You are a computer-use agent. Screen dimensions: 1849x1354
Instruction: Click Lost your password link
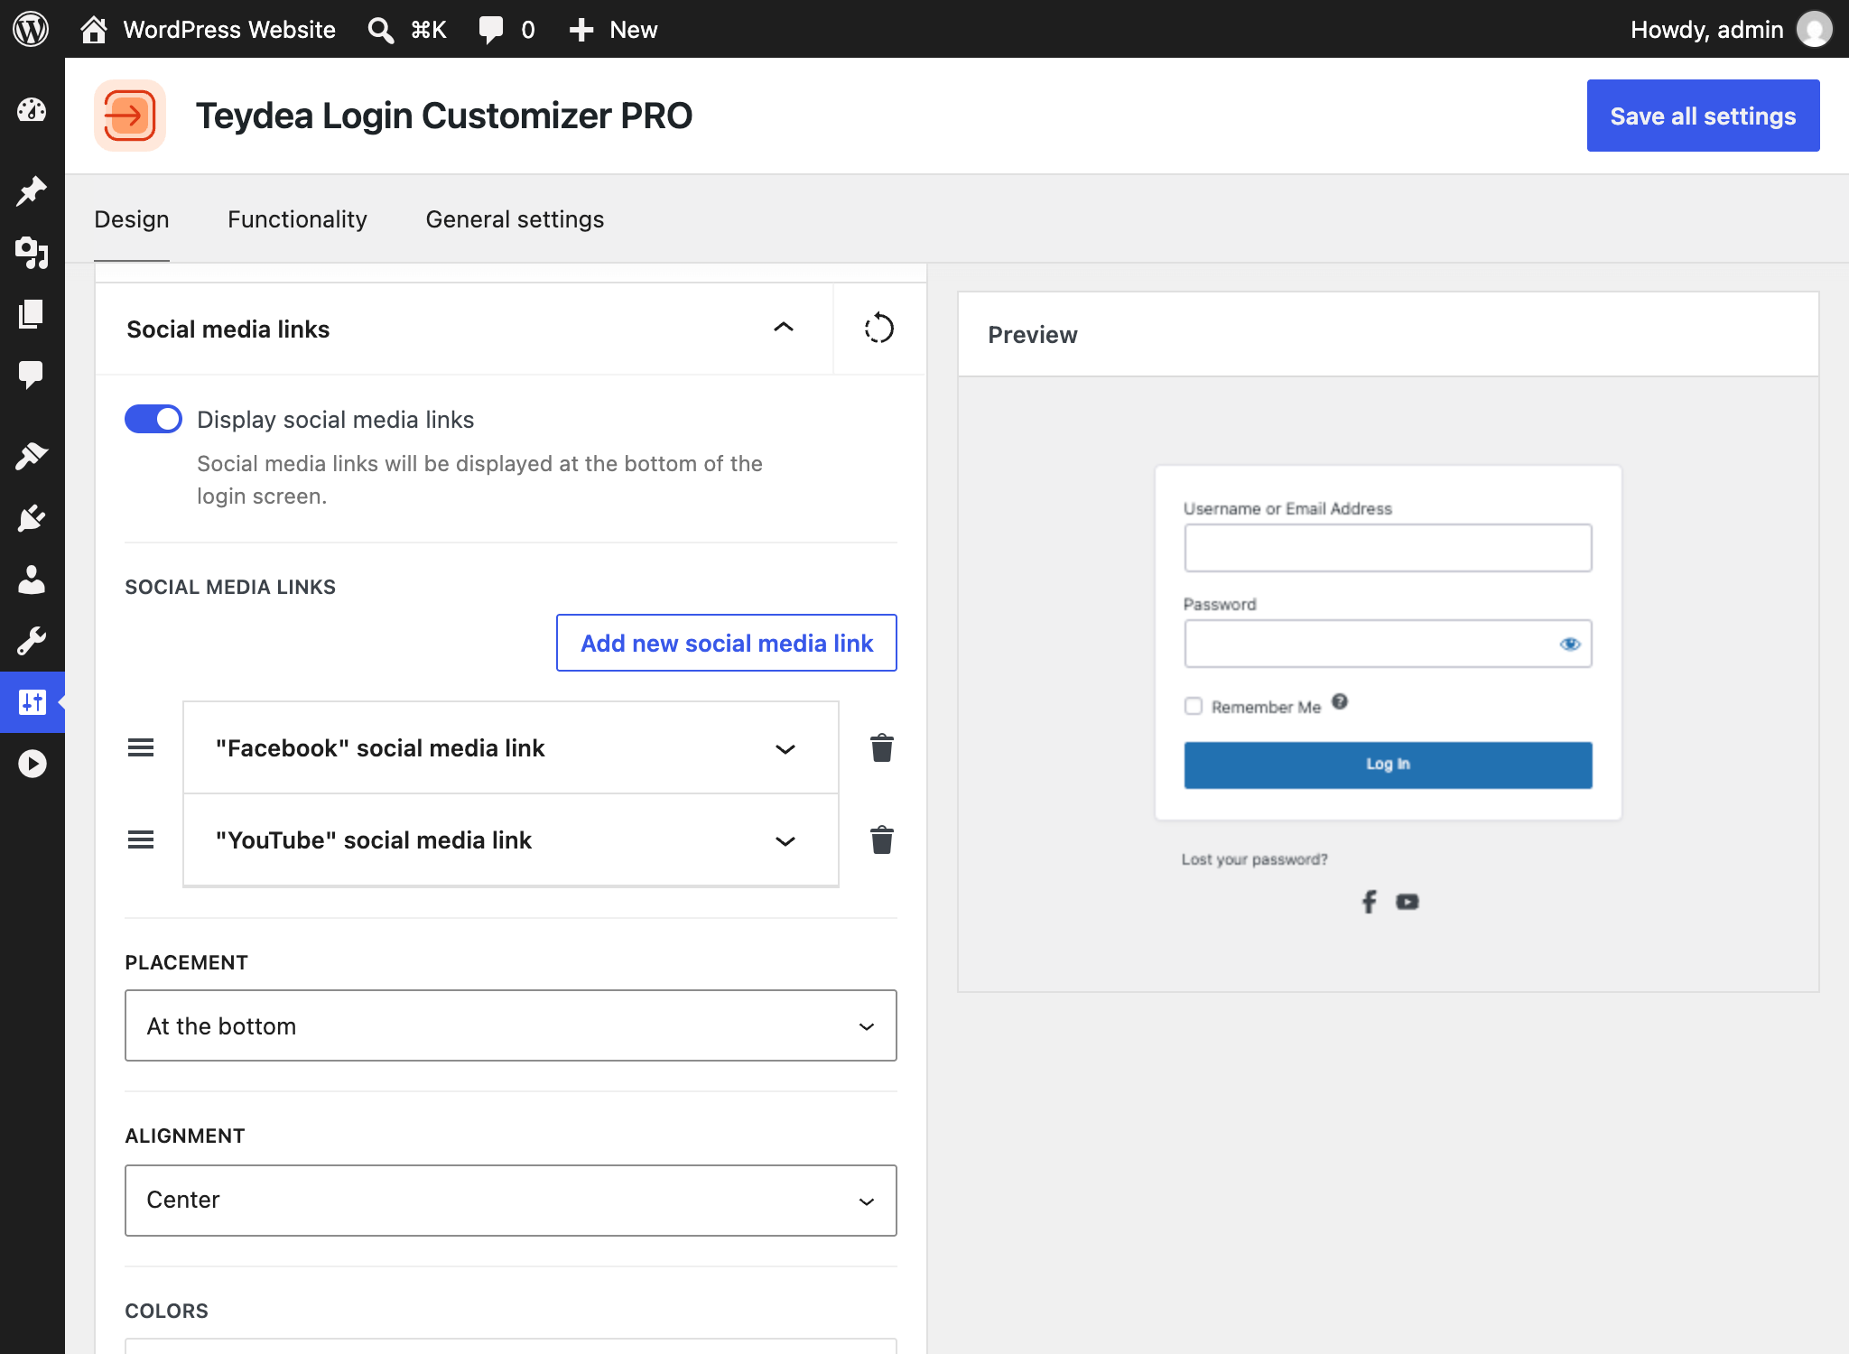(x=1254, y=859)
